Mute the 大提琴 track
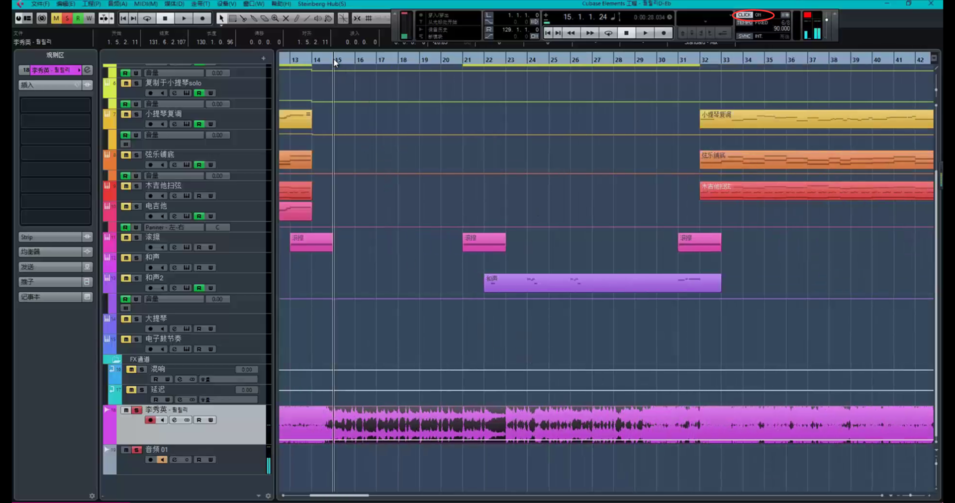The width and height of the screenshot is (955, 503). [126, 319]
